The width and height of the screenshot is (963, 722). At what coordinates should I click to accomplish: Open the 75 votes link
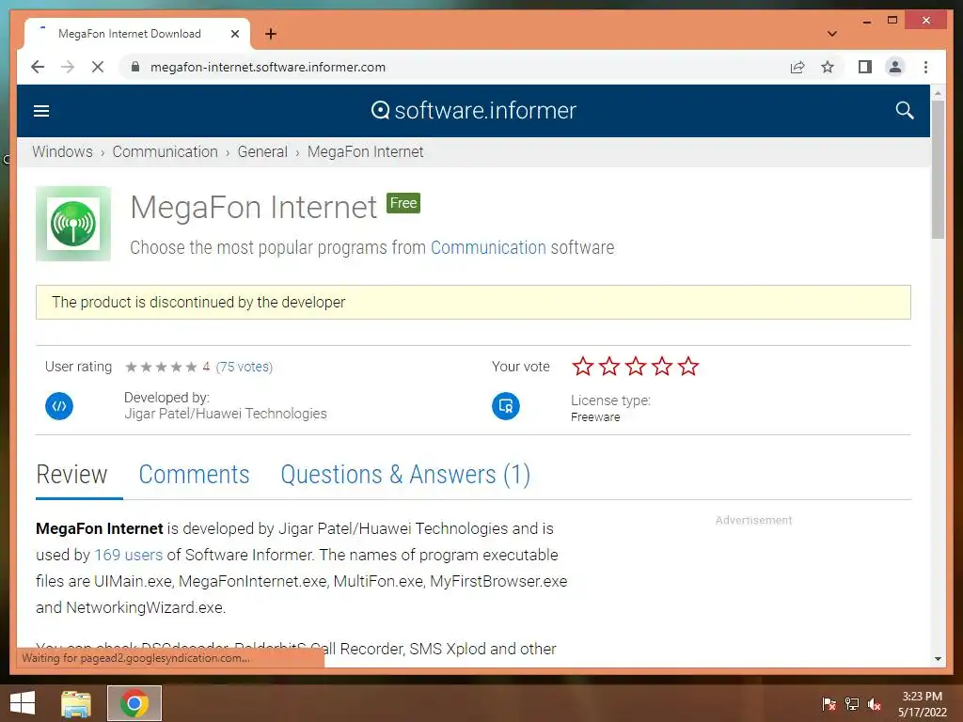pos(245,368)
